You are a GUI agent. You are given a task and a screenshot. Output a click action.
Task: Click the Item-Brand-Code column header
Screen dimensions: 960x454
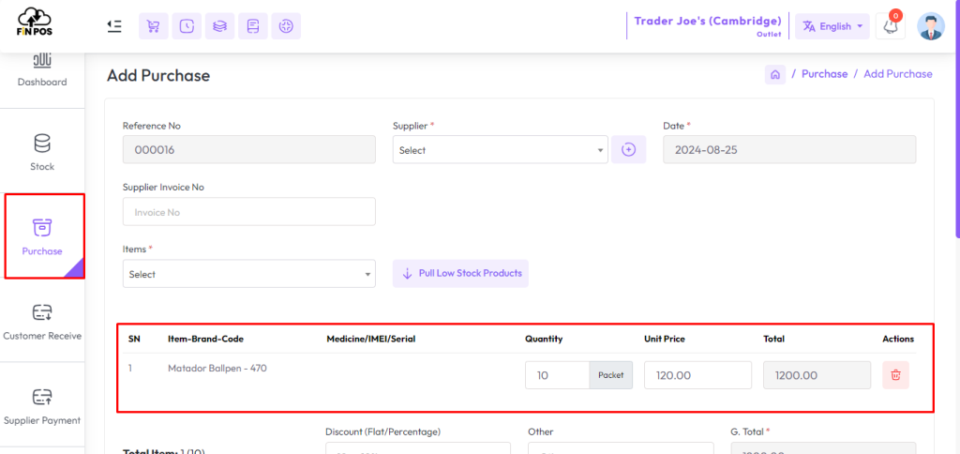206,339
